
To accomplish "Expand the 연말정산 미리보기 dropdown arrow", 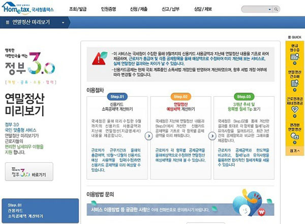I will [63, 23].
